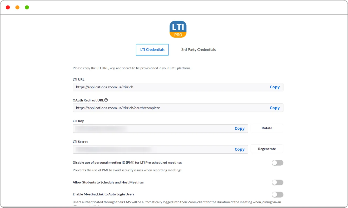Click "Enable Meeting Link to Auto Login Users" label
Screen dimensions: 348x208
pyautogui.click(x=103, y=194)
